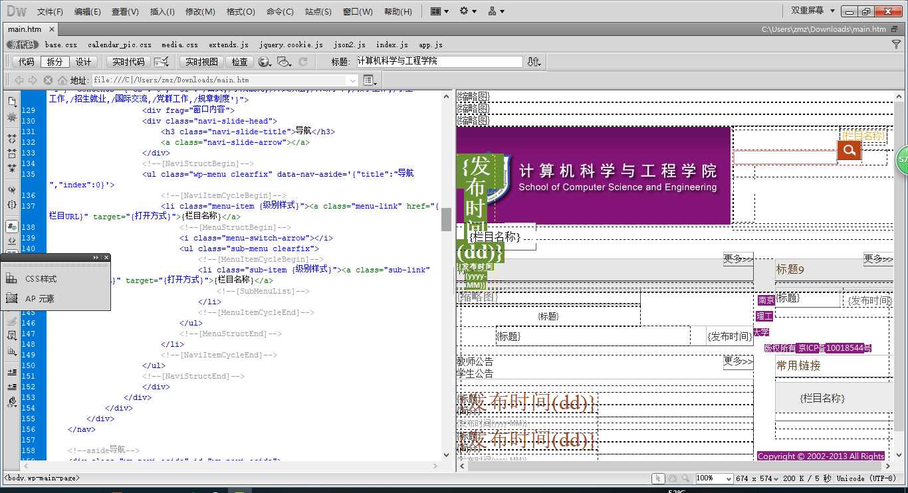Open the address bar dropdown arrow
The width and height of the screenshot is (908, 493).
(352, 80)
